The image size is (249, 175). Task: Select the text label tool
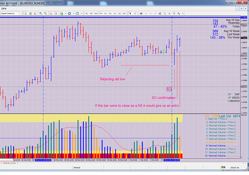tap(174, 14)
